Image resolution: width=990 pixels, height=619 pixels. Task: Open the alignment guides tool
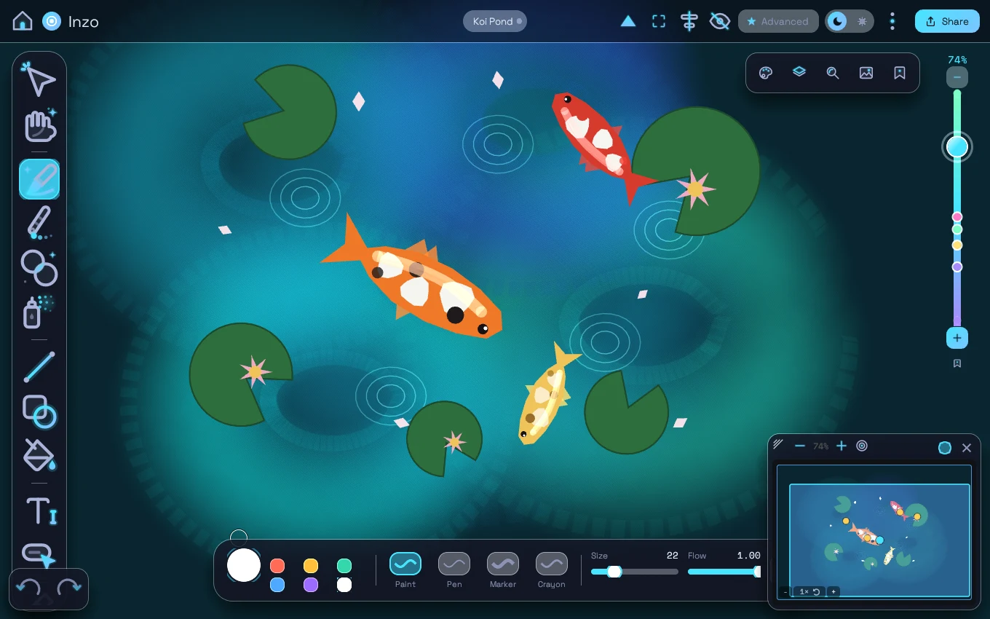click(x=689, y=21)
